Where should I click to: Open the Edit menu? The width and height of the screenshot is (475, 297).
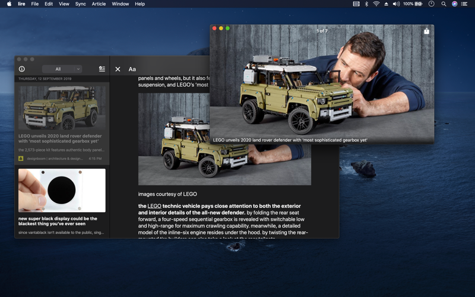[49, 4]
